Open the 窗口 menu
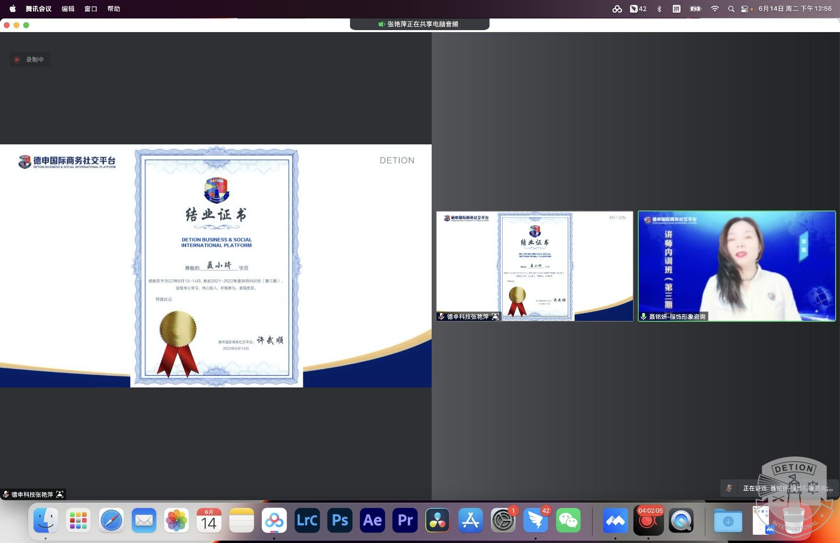Screen dimensions: 840x543 [x=91, y=9]
